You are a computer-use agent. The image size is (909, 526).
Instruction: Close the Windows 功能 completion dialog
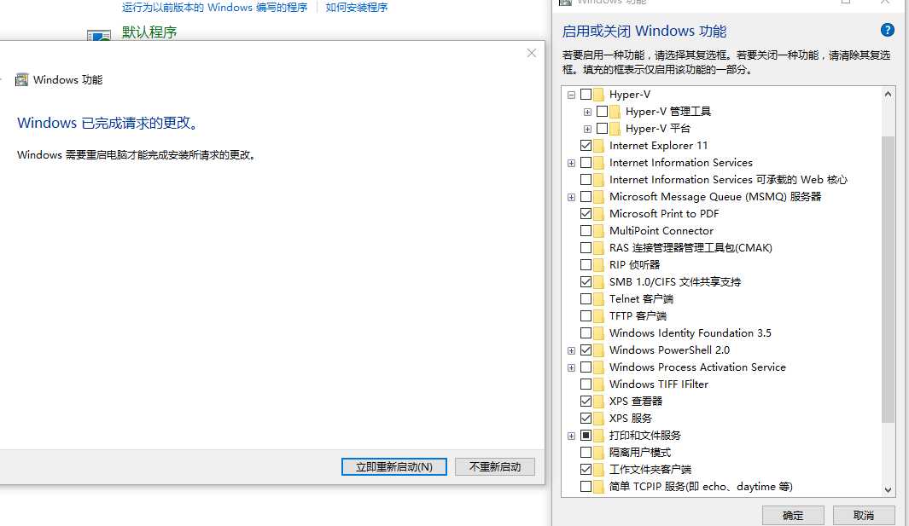[x=532, y=54]
